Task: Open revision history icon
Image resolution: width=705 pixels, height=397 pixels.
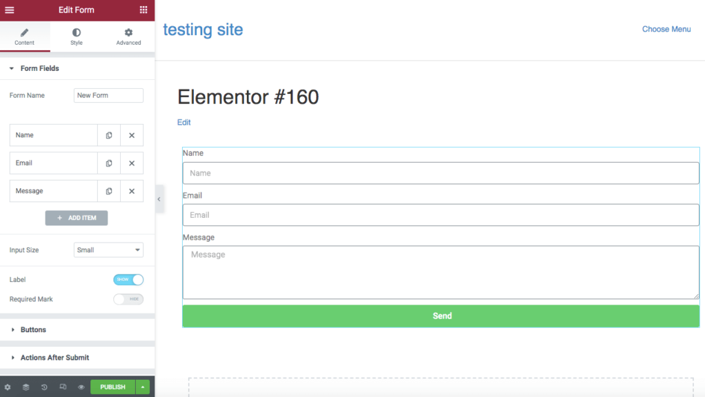Action: [x=44, y=387]
